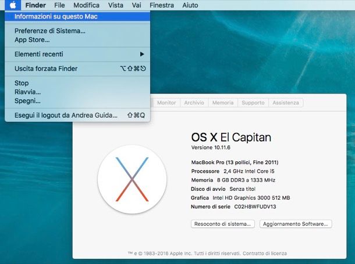The image size is (355, 264).
Task: Open the Contratto di licenza link
Action: [x=265, y=254]
